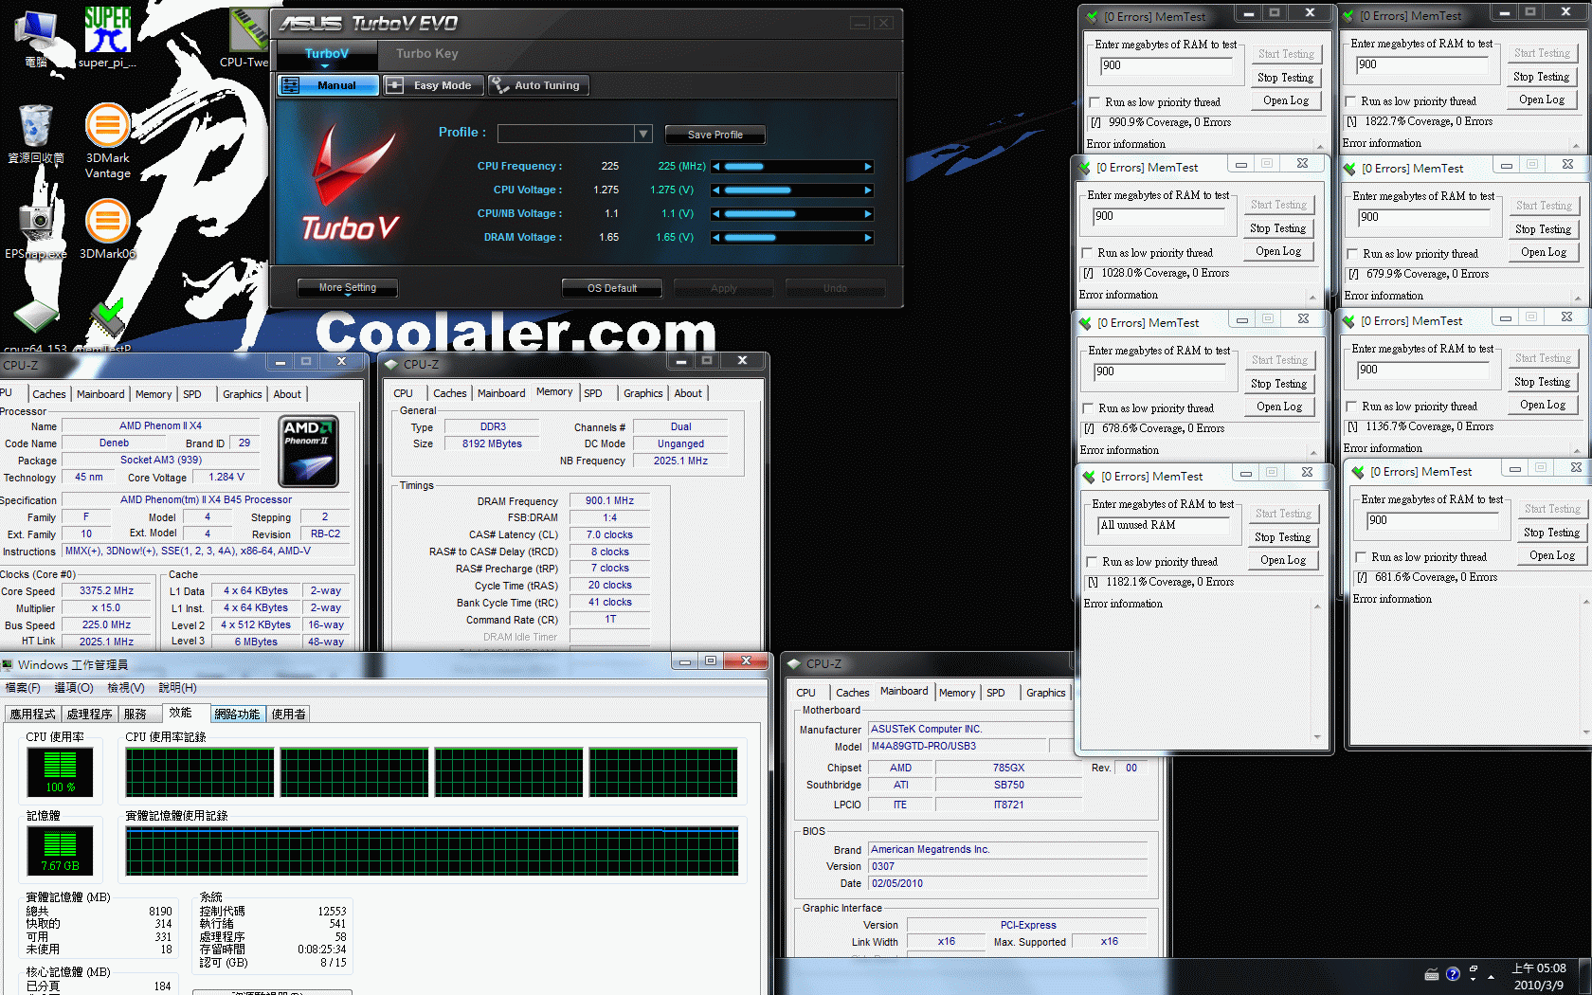Adjust the DRAM Voltage slider
This screenshot has width=1592, height=995.
(792, 238)
